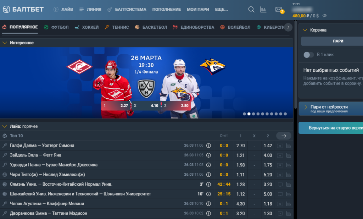Open Зайдель Элла — Фетт Яна match
Image resolution: width=363 pixels, height=219 pixels.
click(x=35, y=155)
